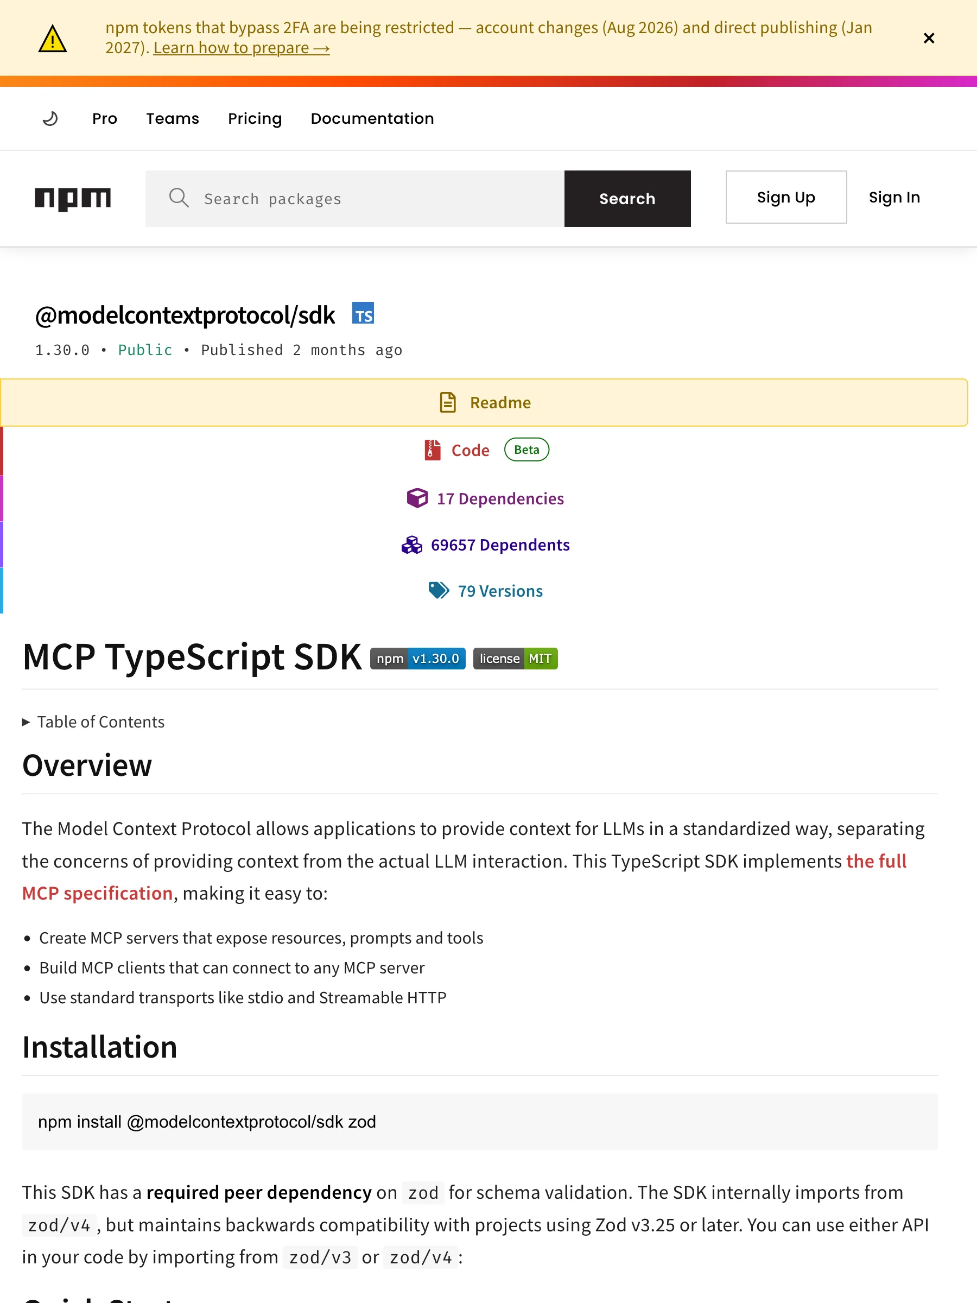Click the Sign Up button

point(785,197)
